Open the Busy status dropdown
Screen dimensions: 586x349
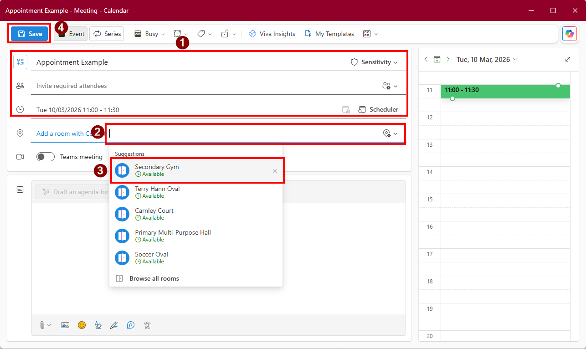point(149,34)
